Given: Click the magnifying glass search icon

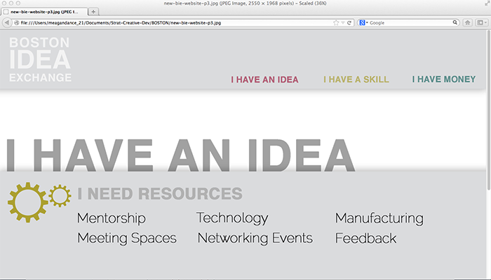Looking at the screenshot, I should click(455, 22).
